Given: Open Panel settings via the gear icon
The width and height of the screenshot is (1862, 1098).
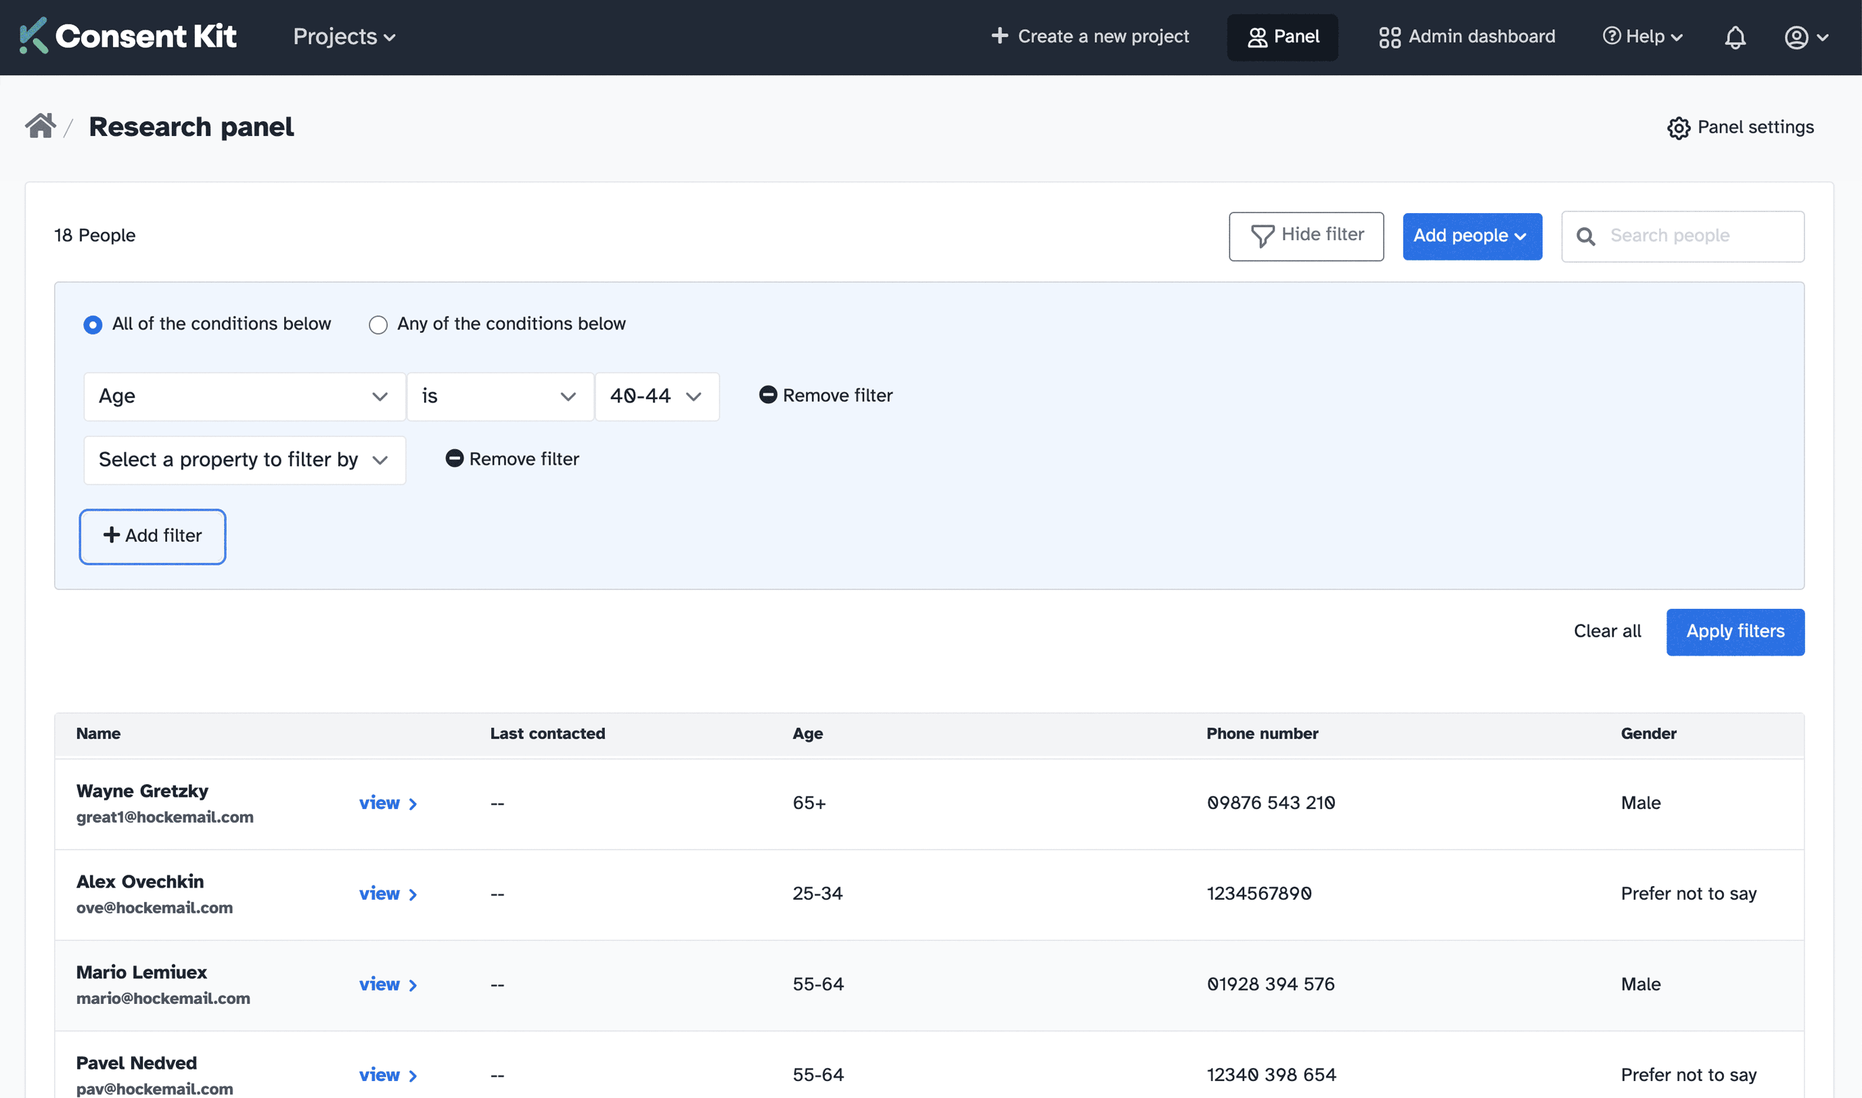Looking at the screenshot, I should 1678,127.
